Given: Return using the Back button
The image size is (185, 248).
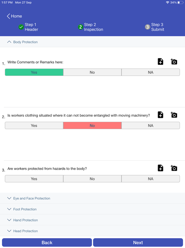Looking at the screenshot, I should tap(47, 242).
